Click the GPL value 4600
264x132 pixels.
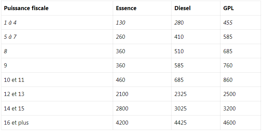pyautogui.click(x=229, y=123)
